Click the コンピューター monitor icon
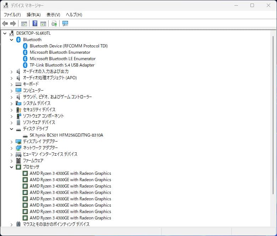277x236 pixels. coord(18,91)
